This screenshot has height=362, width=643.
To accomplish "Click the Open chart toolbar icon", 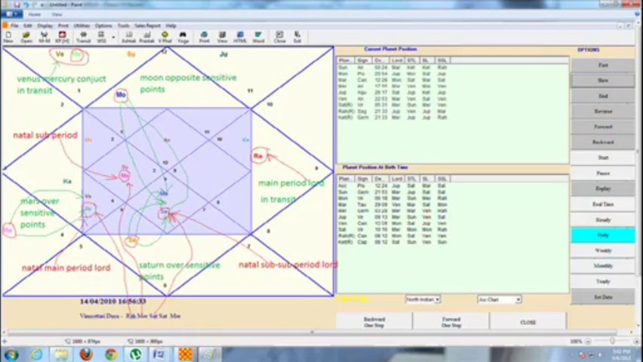I will [26, 37].
